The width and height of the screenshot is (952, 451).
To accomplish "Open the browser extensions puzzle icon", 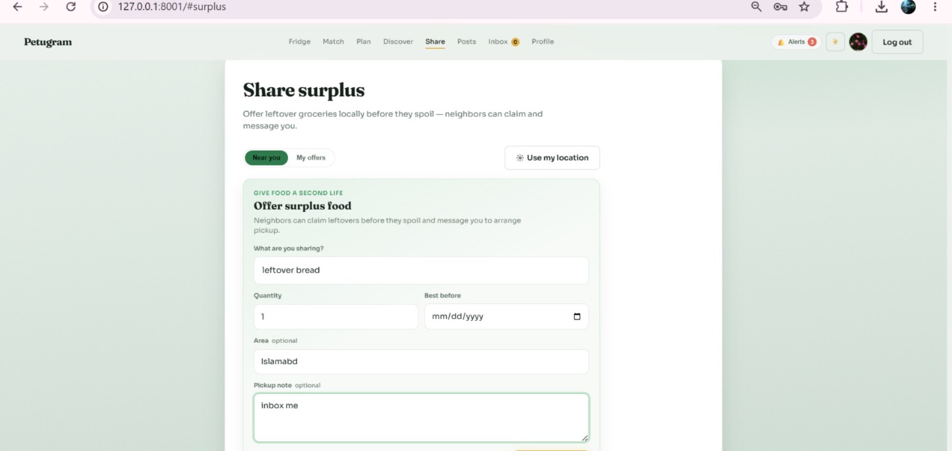I will point(841,7).
